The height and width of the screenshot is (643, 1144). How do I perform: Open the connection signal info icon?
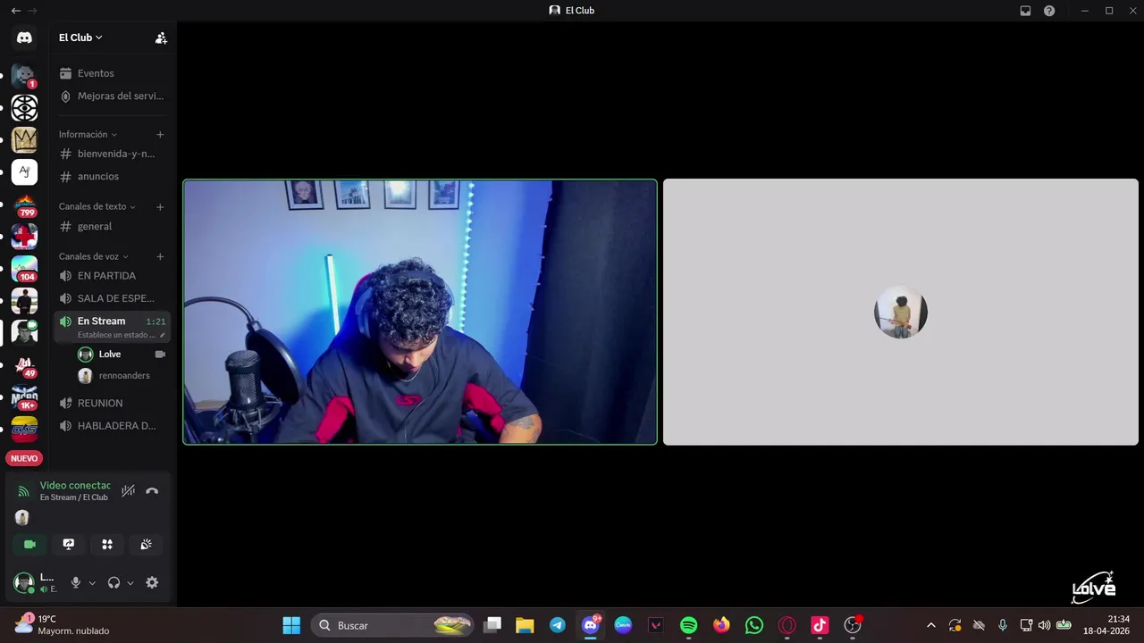[23, 491]
